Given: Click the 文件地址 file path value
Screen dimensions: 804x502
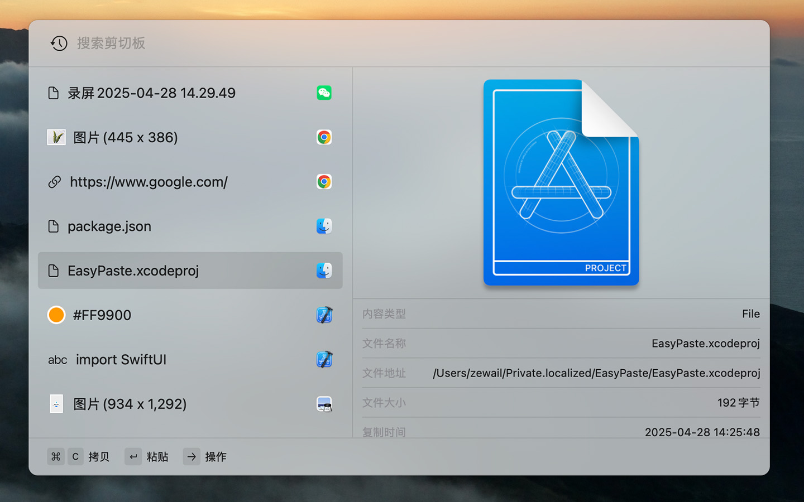Looking at the screenshot, I should tap(596, 373).
